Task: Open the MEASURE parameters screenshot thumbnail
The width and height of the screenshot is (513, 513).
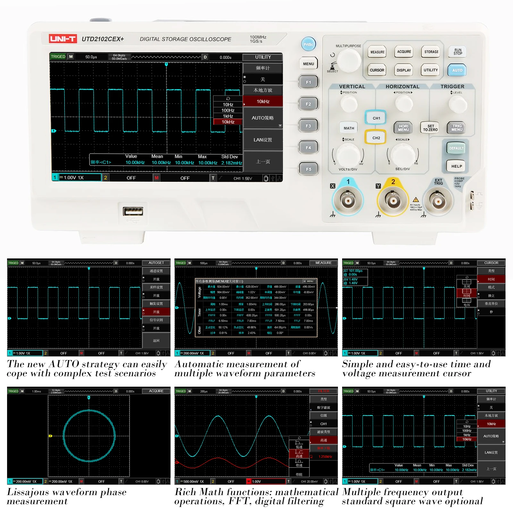Action: 256,307
